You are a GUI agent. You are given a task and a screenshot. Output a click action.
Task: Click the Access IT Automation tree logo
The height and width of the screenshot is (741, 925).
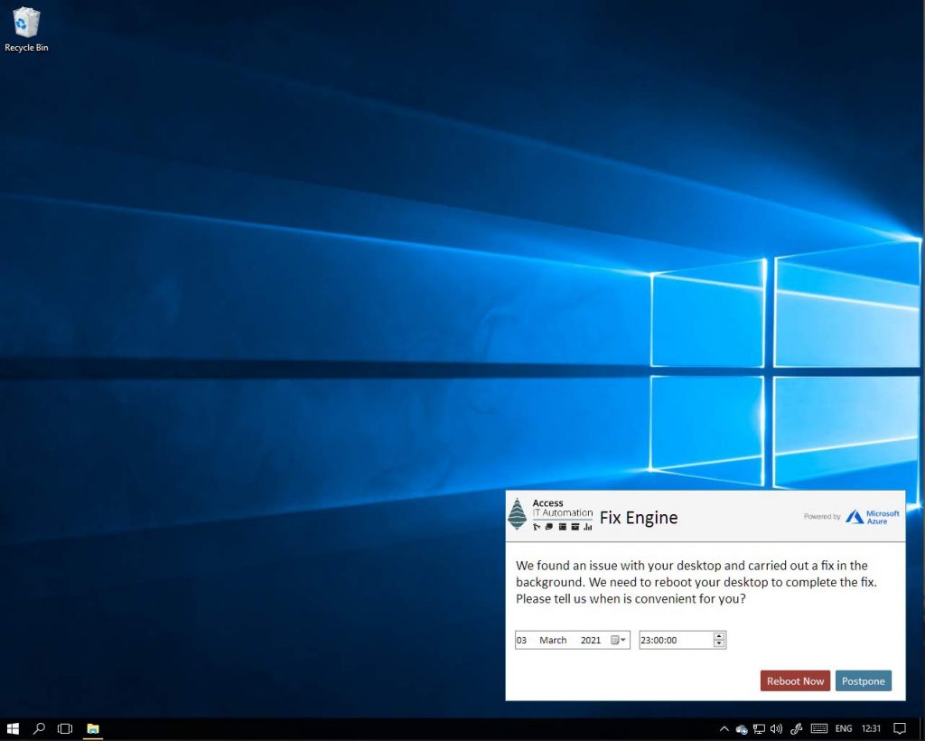518,514
